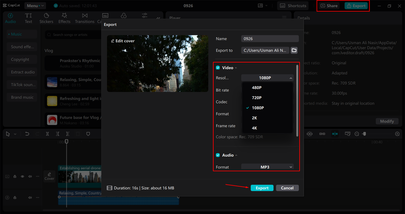
Task: Click Export in the title bar
Action: pyautogui.click(x=356, y=6)
